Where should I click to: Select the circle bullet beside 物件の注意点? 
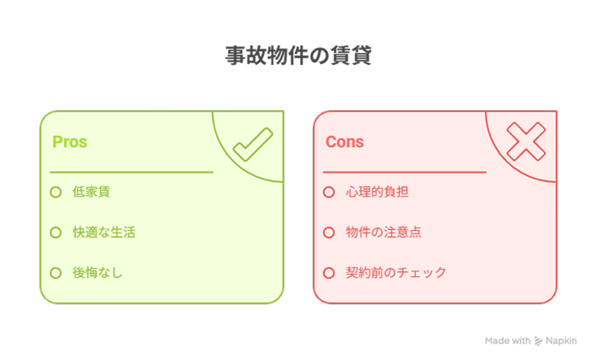click(329, 232)
